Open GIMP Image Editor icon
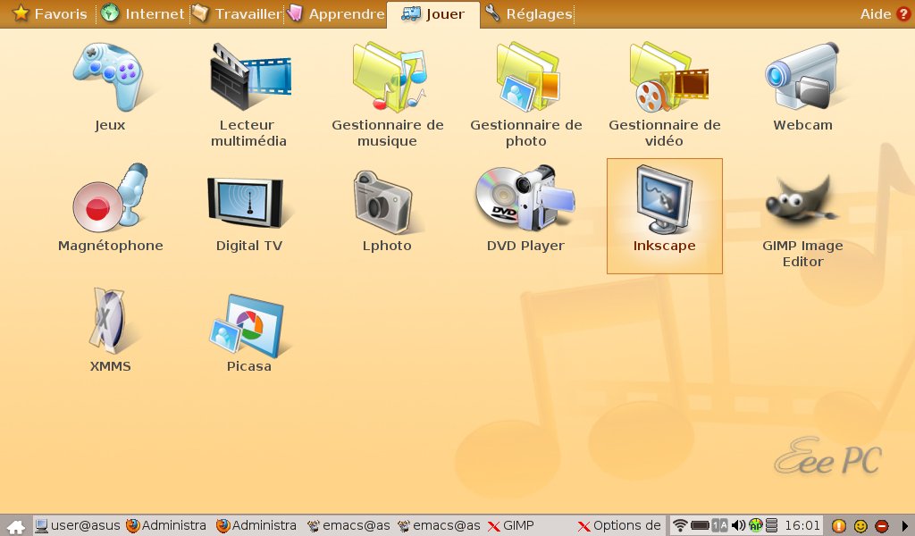This screenshot has width=915, height=536. [x=802, y=201]
